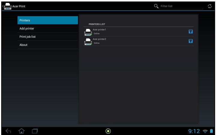Tap the Android back navigation button
Screen dimensions: 216x135
[8, 131]
